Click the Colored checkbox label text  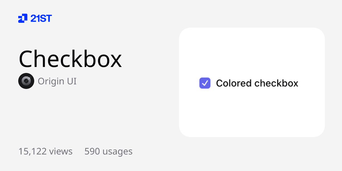click(257, 83)
